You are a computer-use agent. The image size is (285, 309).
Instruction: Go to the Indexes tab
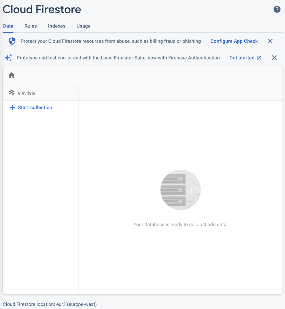tap(56, 26)
